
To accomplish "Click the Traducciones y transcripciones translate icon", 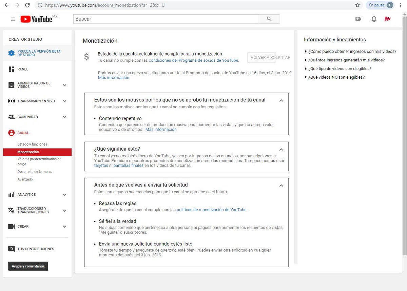I will [x=11, y=210].
